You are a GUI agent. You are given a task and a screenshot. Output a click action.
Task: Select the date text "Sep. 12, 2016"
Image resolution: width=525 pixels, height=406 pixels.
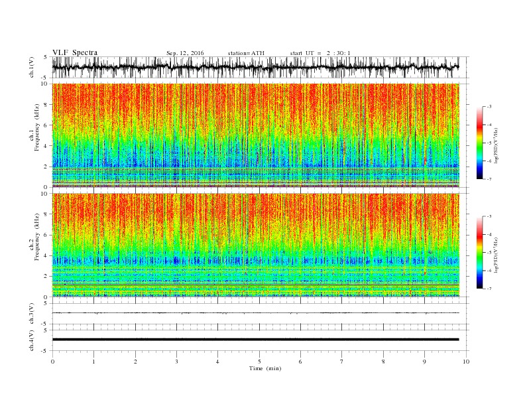click(x=185, y=53)
